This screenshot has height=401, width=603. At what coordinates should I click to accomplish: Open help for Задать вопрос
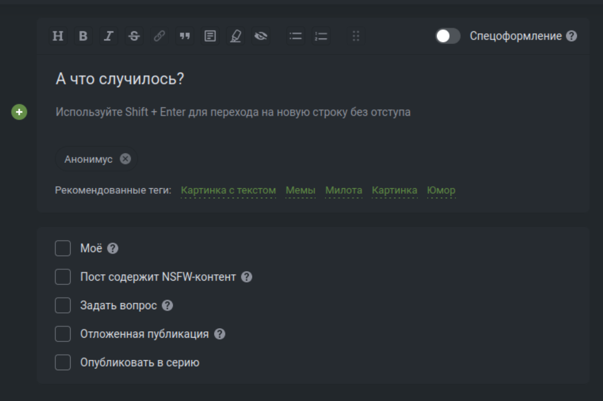pyautogui.click(x=167, y=306)
